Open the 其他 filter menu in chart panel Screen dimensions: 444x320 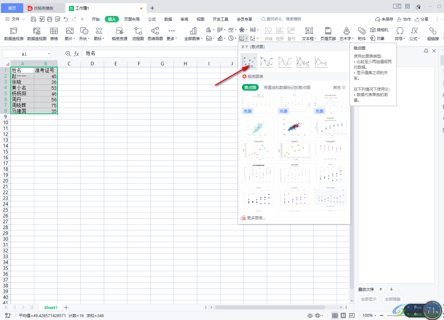click(x=339, y=88)
